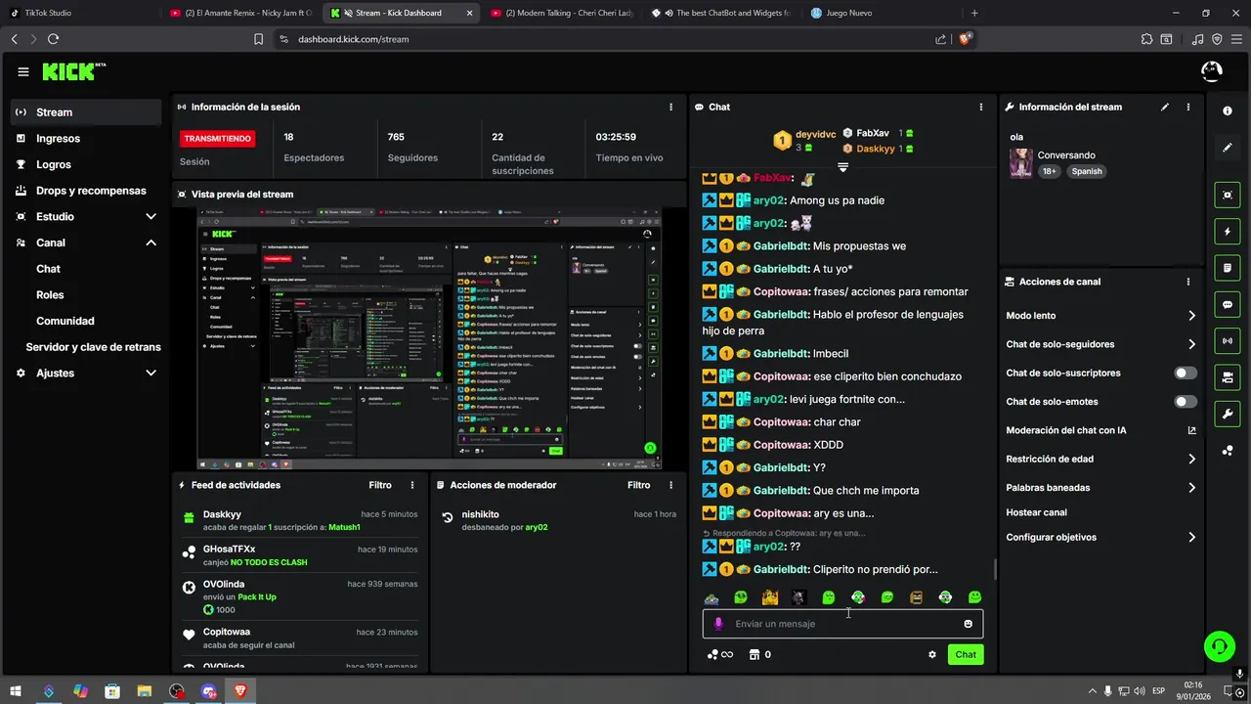Collapse the Canal sidebar section
This screenshot has height=704, width=1251.
point(151,242)
